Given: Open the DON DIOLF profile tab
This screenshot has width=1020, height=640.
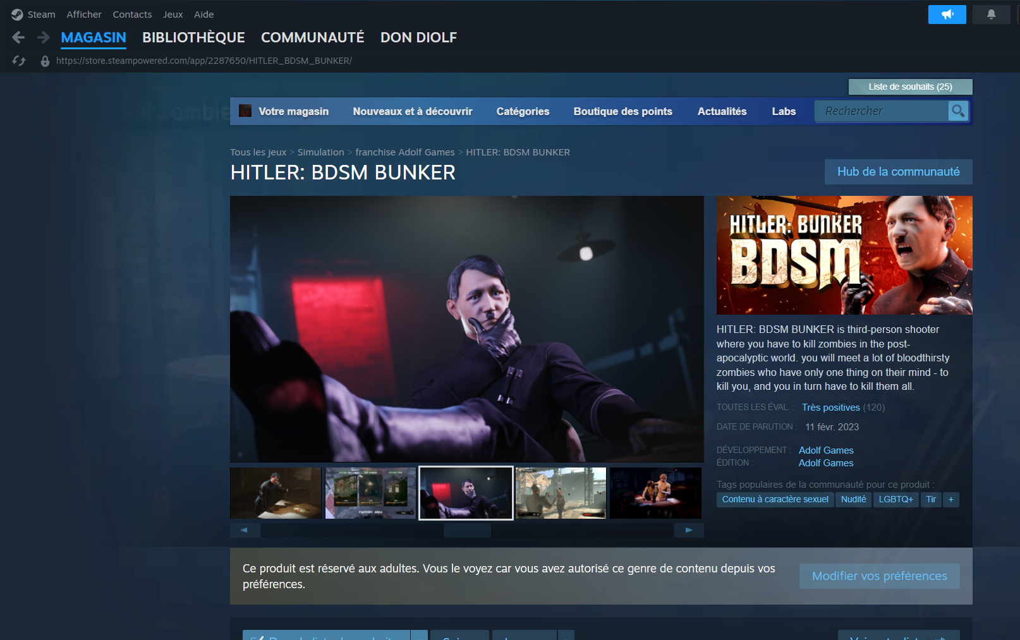Looking at the screenshot, I should [x=418, y=38].
